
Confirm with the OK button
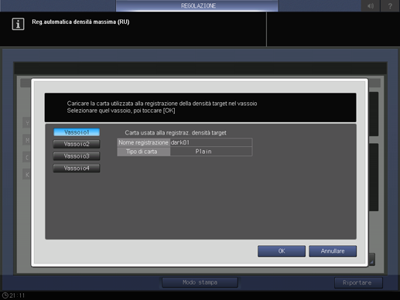pyautogui.click(x=282, y=251)
